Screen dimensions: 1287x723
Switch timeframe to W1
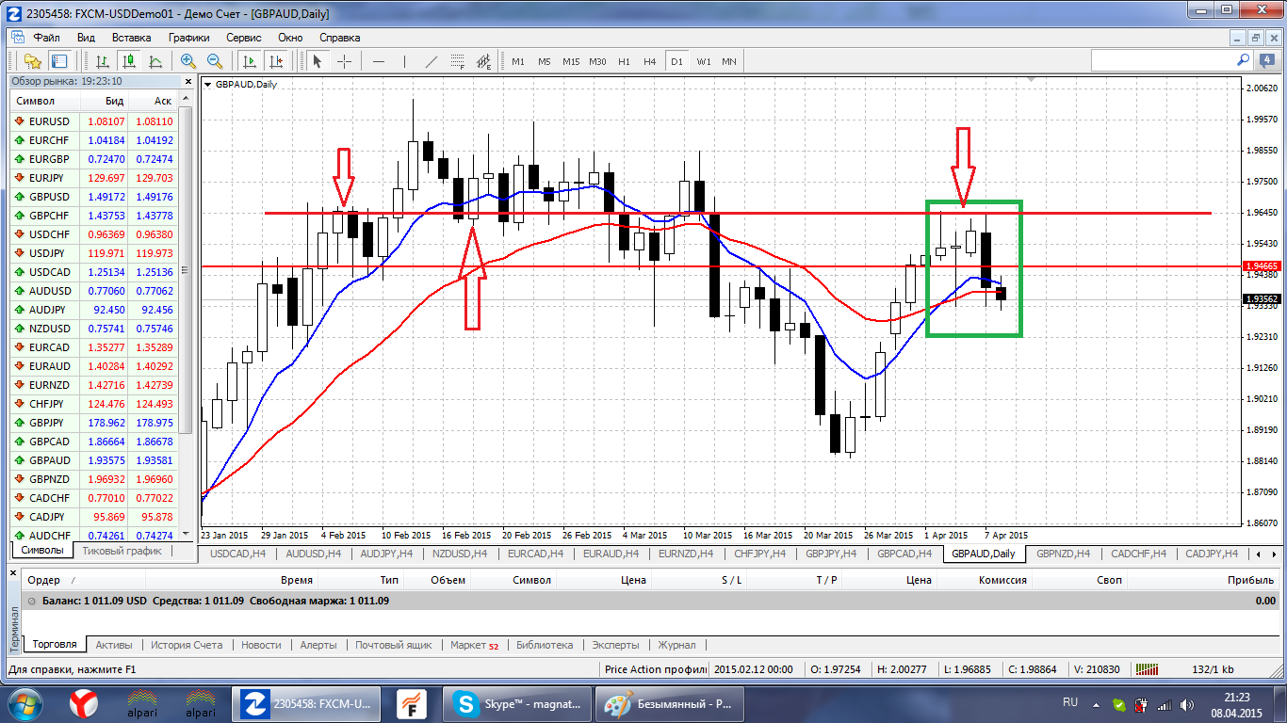pos(704,61)
